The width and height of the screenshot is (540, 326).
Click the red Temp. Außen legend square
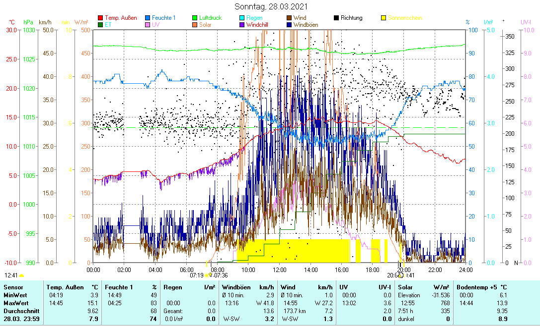coord(101,18)
